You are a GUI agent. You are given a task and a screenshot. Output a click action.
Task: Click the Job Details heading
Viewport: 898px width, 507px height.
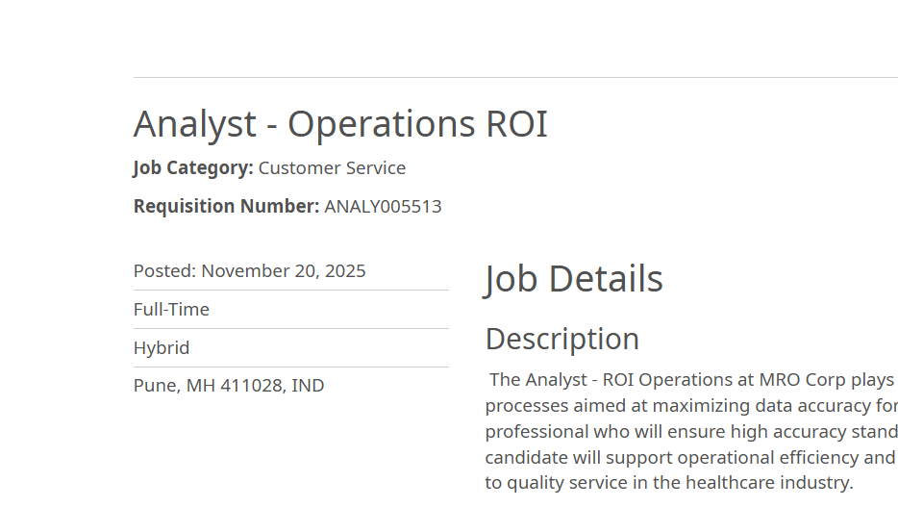(x=574, y=279)
